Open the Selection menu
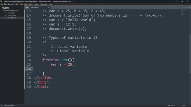The image size is (191, 107). (x=11, y=4)
